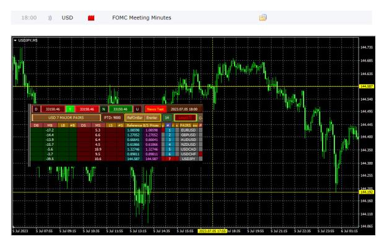Click the red high-impact icon next to USD
The width and height of the screenshot is (387, 247).
pyautogui.click(x=91, y=18)
